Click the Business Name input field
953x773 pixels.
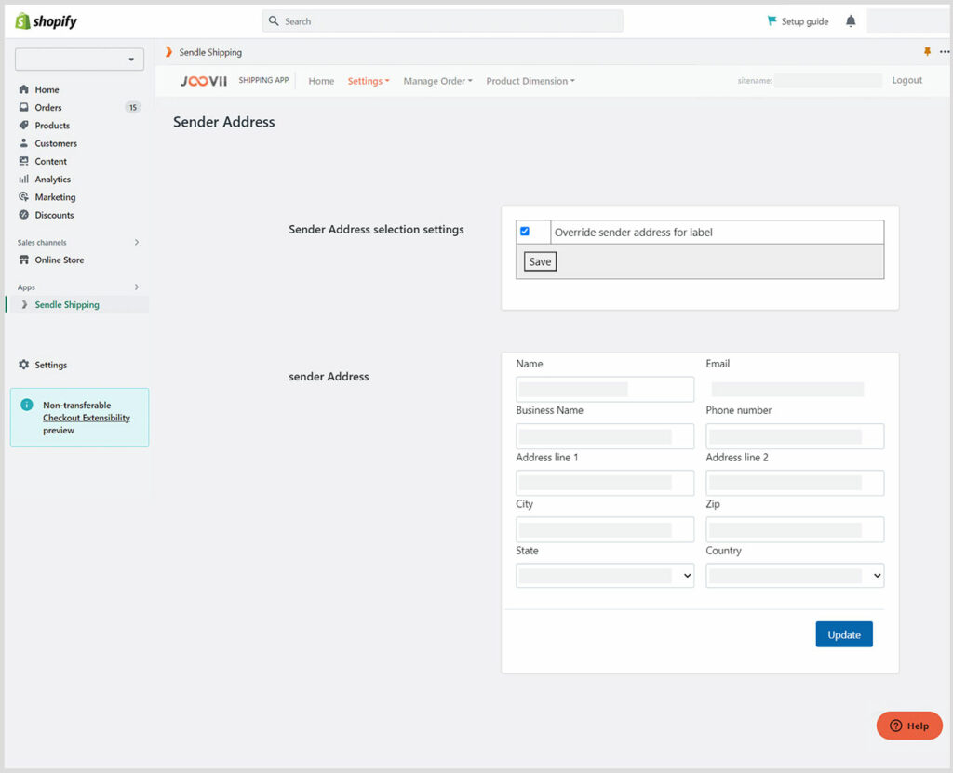pos(605,435)
